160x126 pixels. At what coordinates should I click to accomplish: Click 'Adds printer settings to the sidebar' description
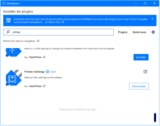point(43,78)
